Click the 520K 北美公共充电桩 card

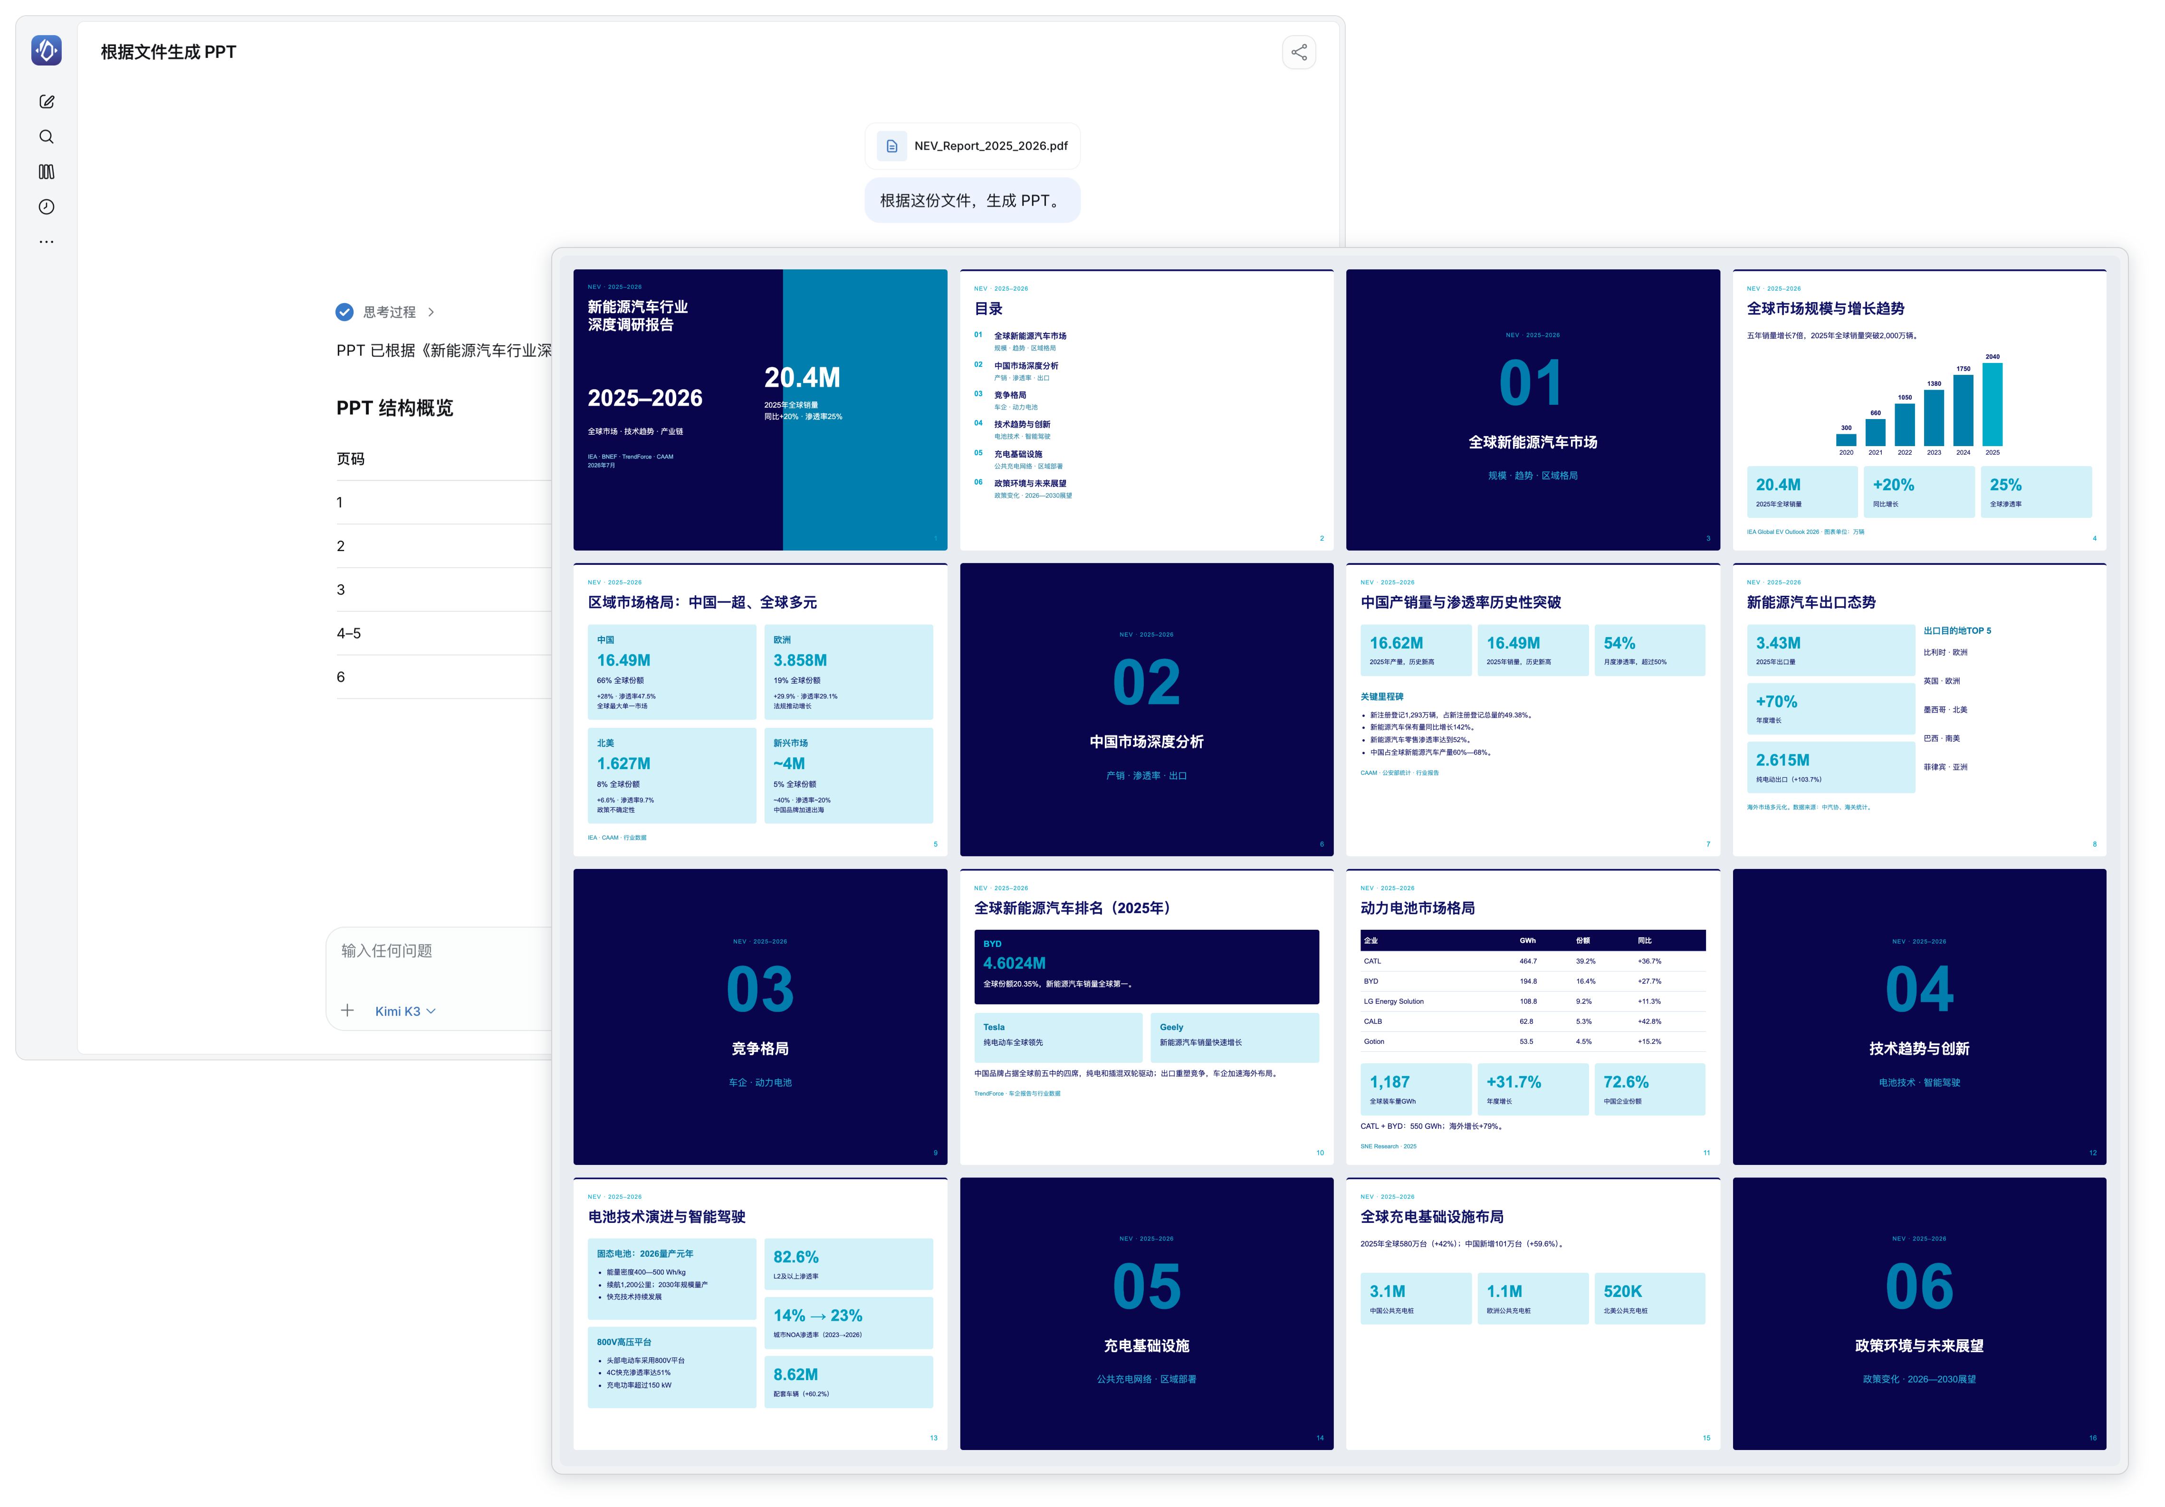(1649, 1299)
